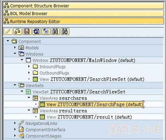Open the Component Structure Browser panel
The height and width of the screenshot is (140, 166).
click(84, 6)
